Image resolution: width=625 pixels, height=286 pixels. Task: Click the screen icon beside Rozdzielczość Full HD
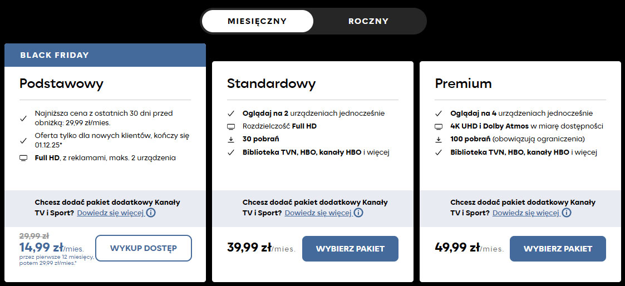231,126
